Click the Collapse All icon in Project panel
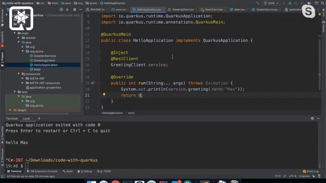This screenshot has width=326, height=183. click(67, 10)
